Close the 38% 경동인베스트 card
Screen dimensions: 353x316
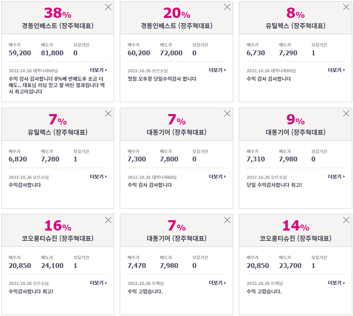point(108,7)
